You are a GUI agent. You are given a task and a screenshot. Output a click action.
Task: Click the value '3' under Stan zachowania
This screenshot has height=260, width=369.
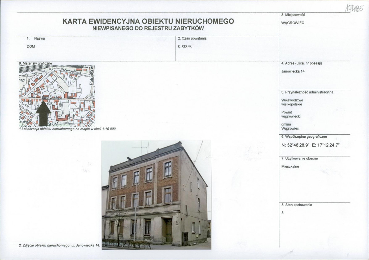click(282, 213)
